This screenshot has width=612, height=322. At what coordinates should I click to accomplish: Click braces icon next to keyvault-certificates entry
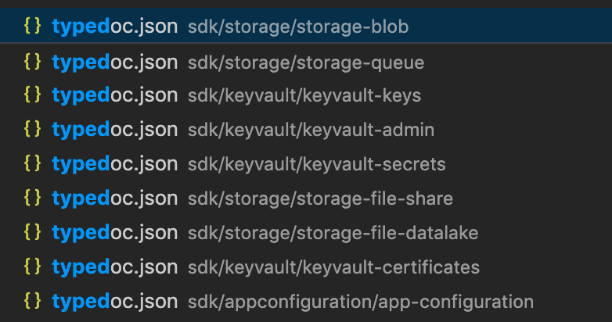(x=32, y=267)
